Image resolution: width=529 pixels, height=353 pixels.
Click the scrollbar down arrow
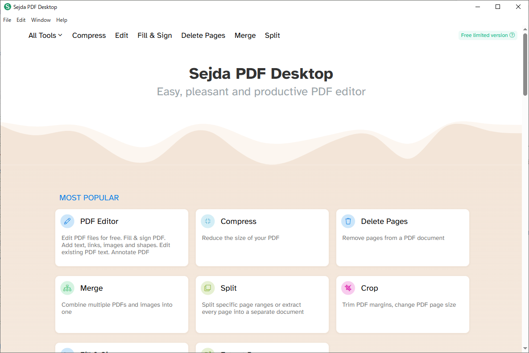tap(525, 349)
